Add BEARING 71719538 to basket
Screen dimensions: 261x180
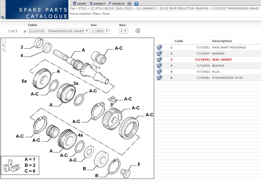point(159,66)
